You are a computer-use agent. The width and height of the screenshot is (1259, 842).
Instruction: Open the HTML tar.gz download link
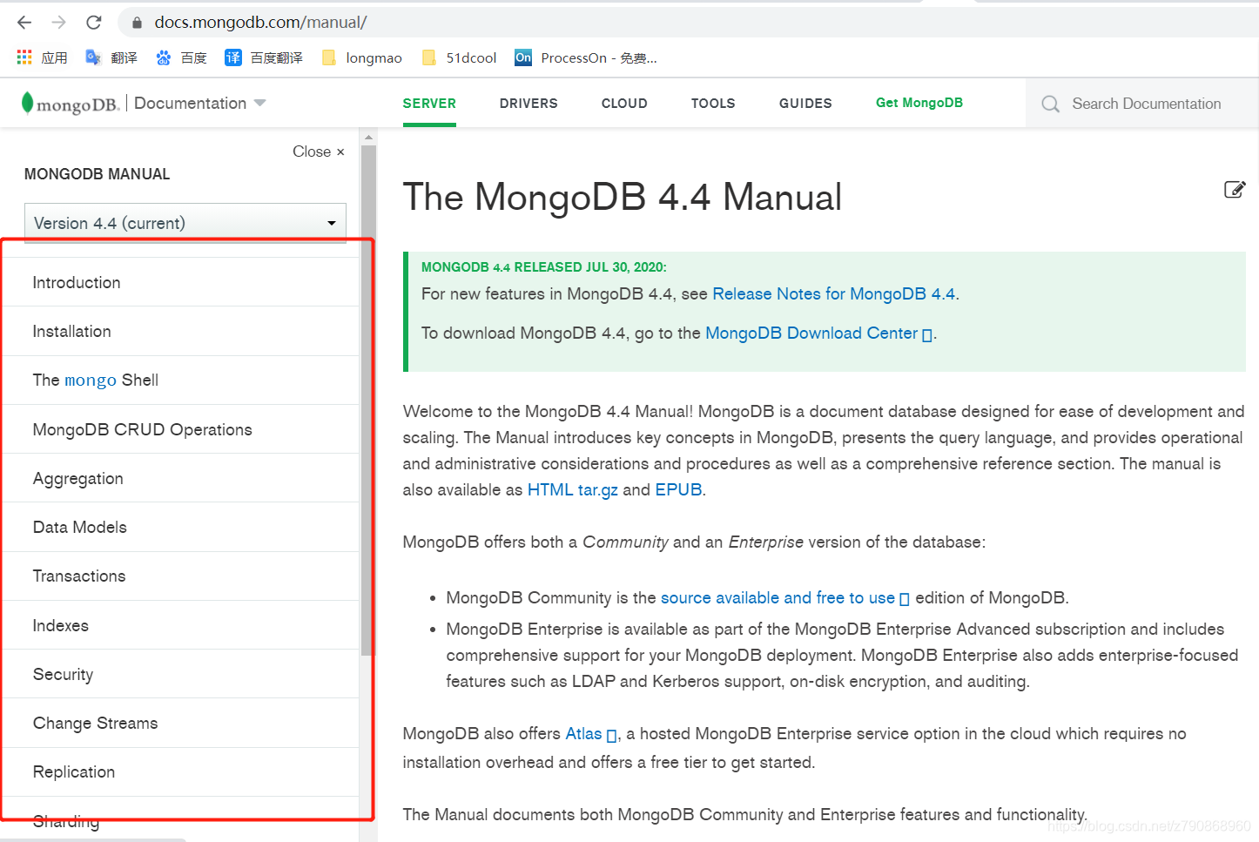tap(572, 489)
